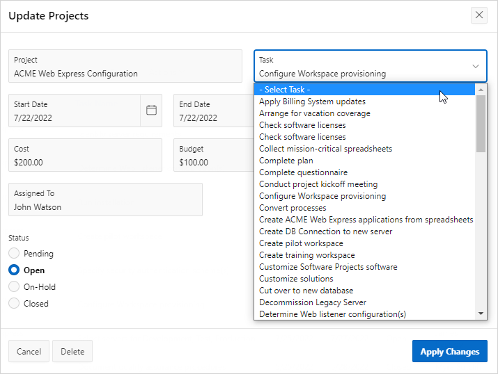The height and width of the screenshot is (374, 498).
Task: Close the Update Projects dialog
Action: pyautogui.click(x=479, y=15)
